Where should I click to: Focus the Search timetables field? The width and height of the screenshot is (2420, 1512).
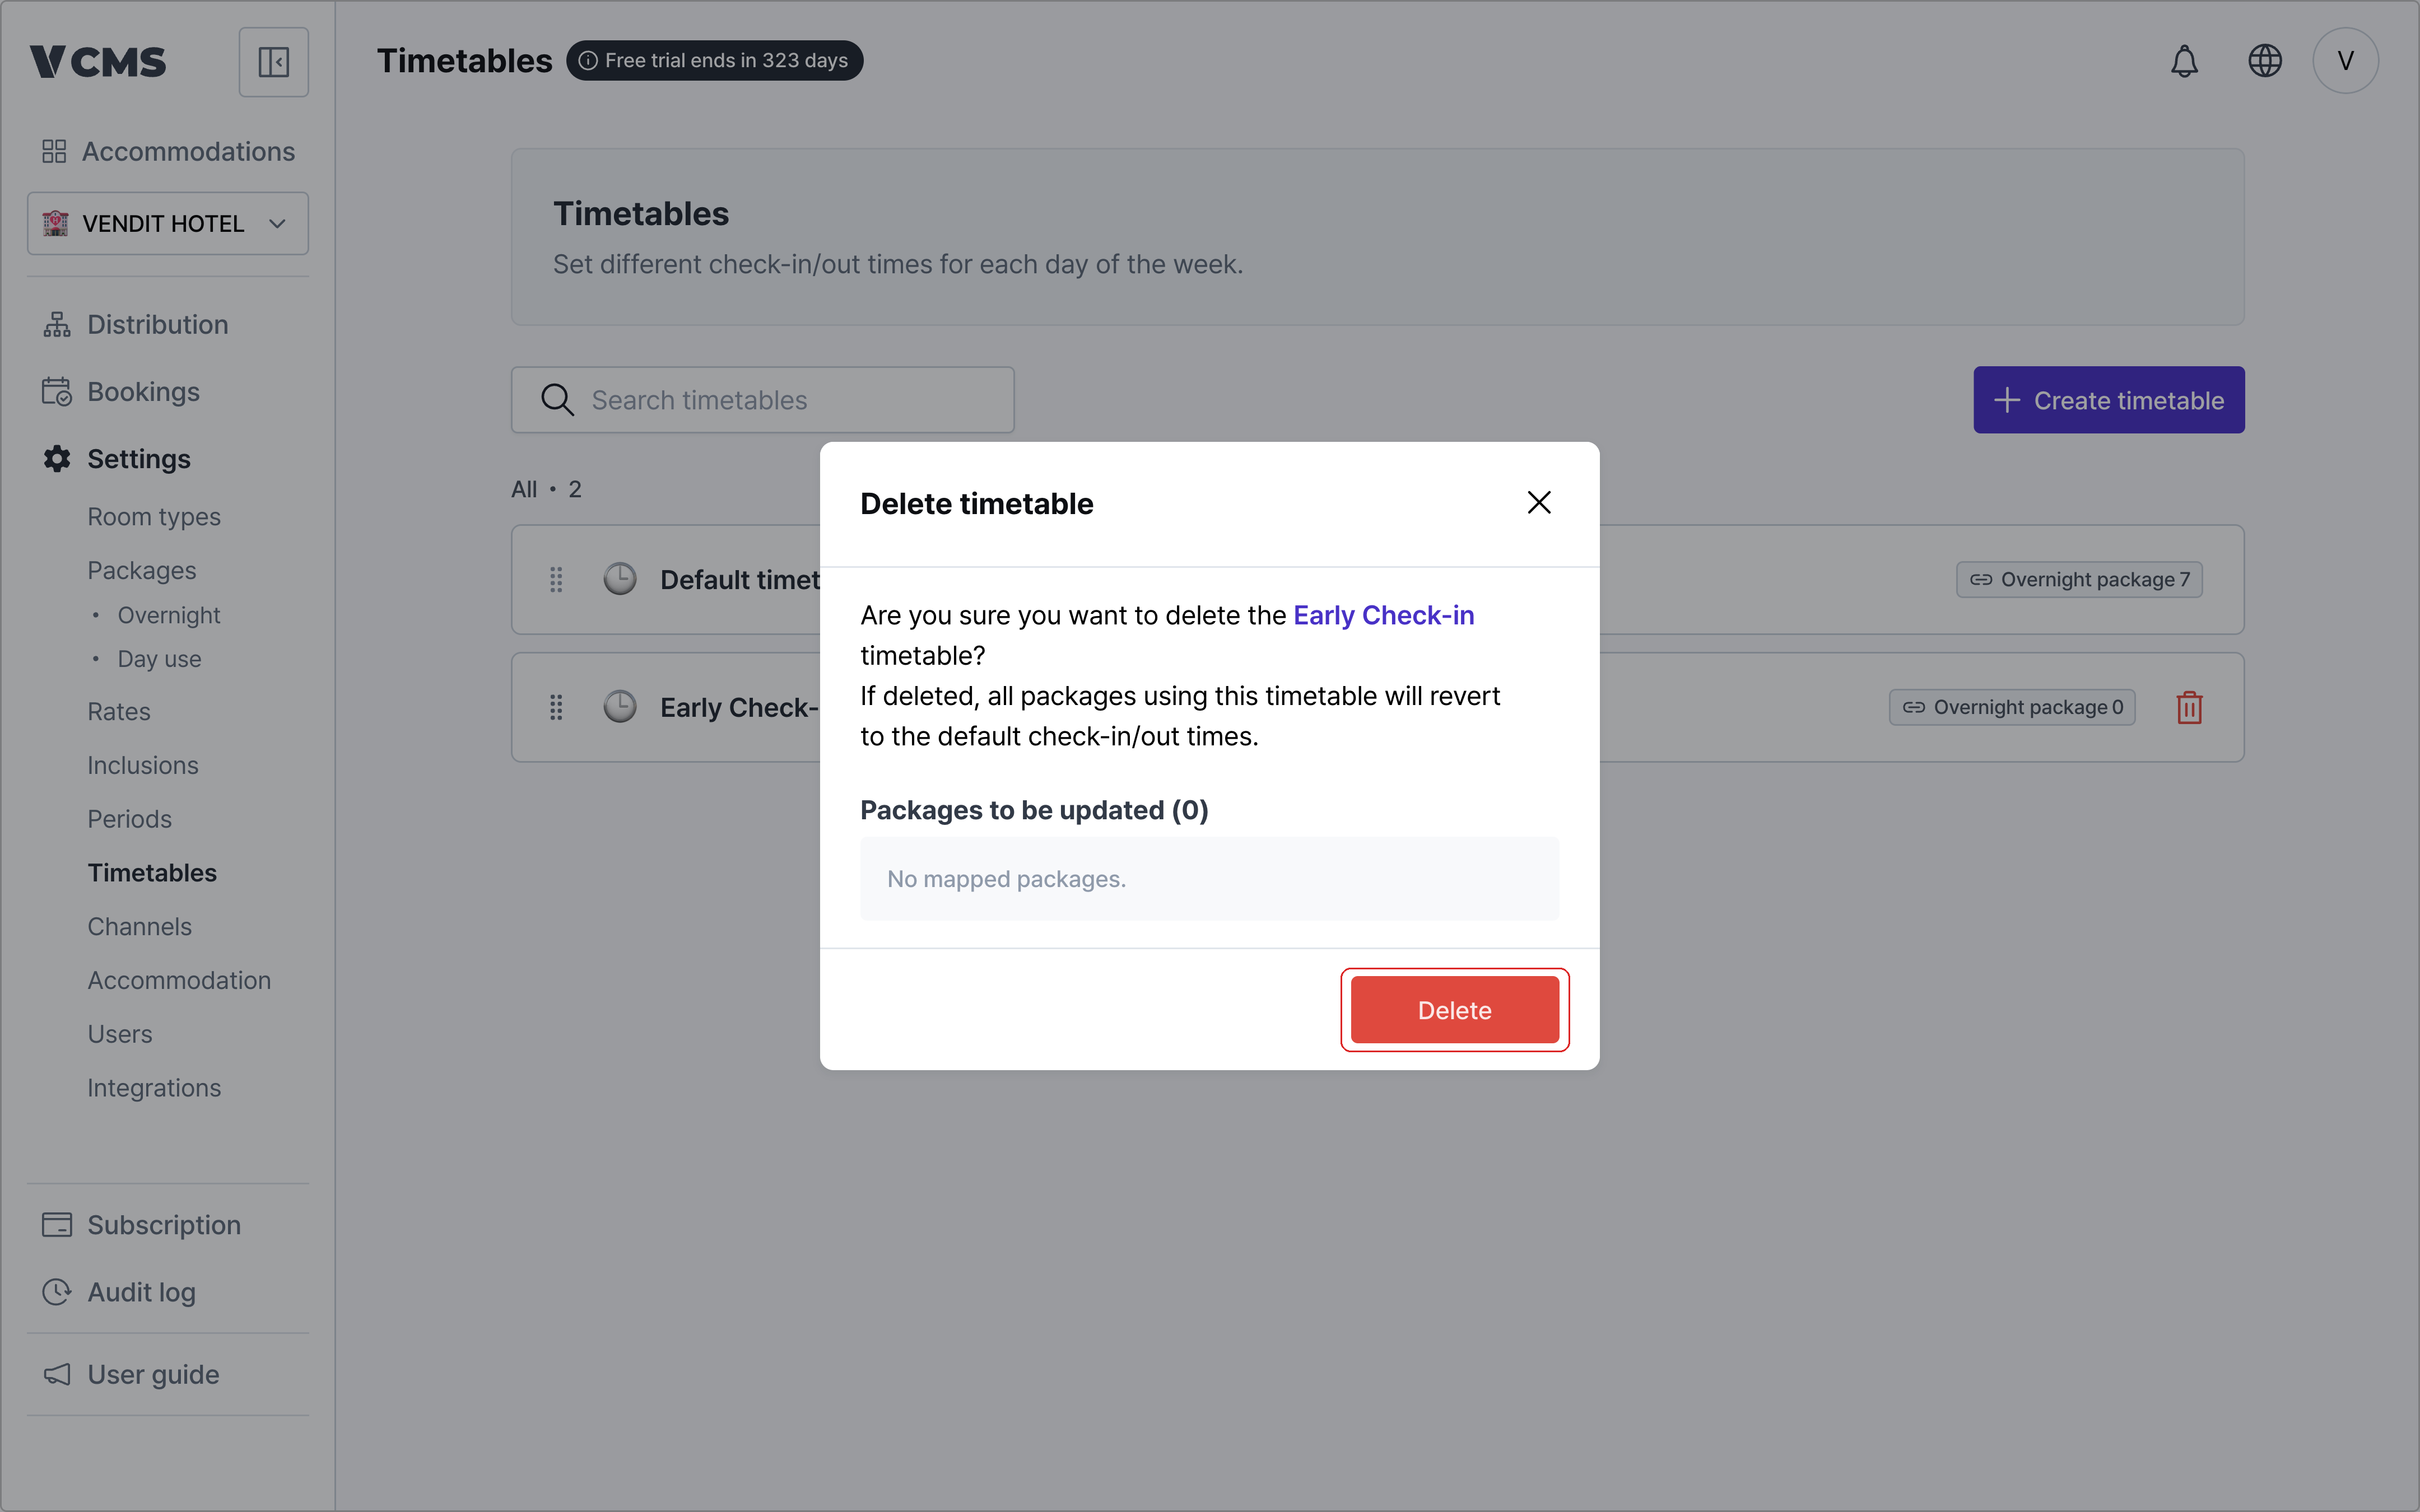tap(762, 400)
